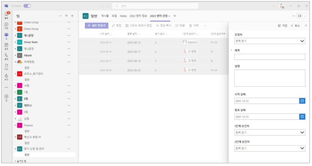This screenshot has width=312, height=166.
Task: Toggle the All Teams switch
Action: (x=27, y=6)
